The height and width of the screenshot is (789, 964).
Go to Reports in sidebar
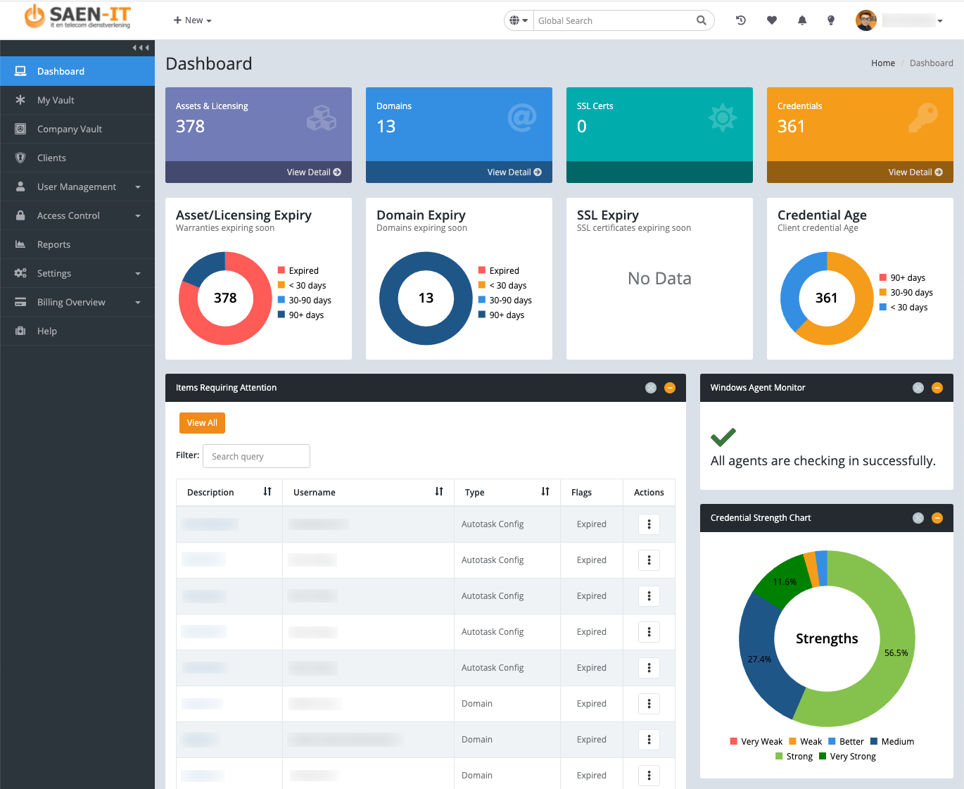tap(53, 245)
